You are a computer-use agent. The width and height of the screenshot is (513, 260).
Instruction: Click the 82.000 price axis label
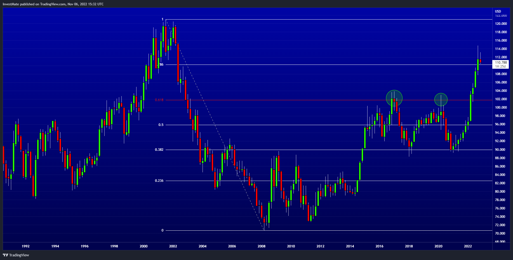501,183
